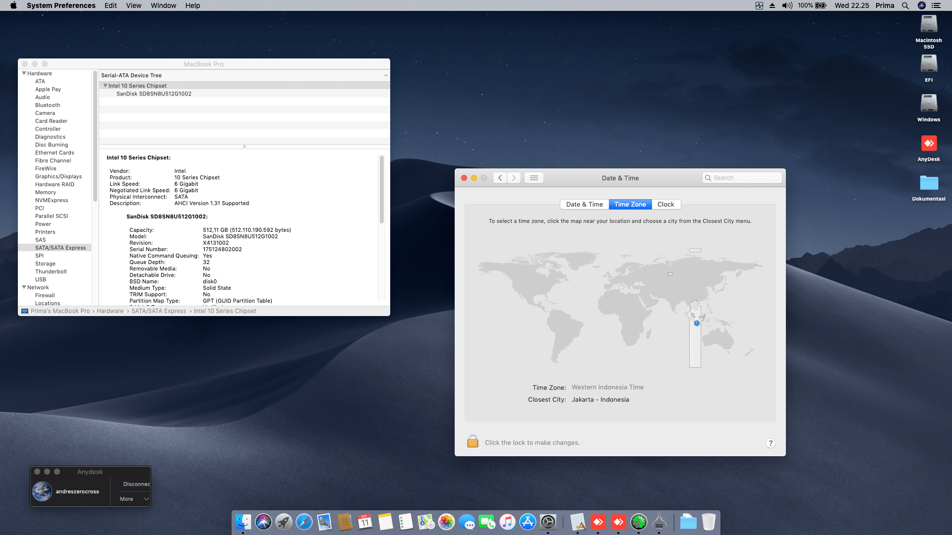952x535 pixels.
Task: Switch to the Clock tab
Action: [665, 204]
